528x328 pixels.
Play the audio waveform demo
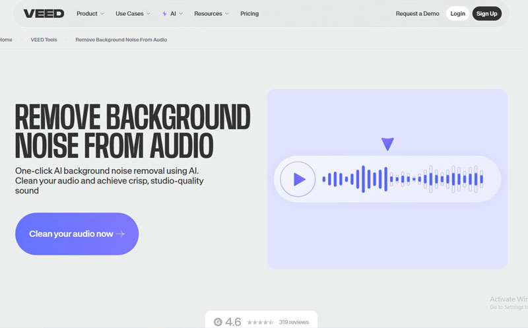tap(298, 179)
